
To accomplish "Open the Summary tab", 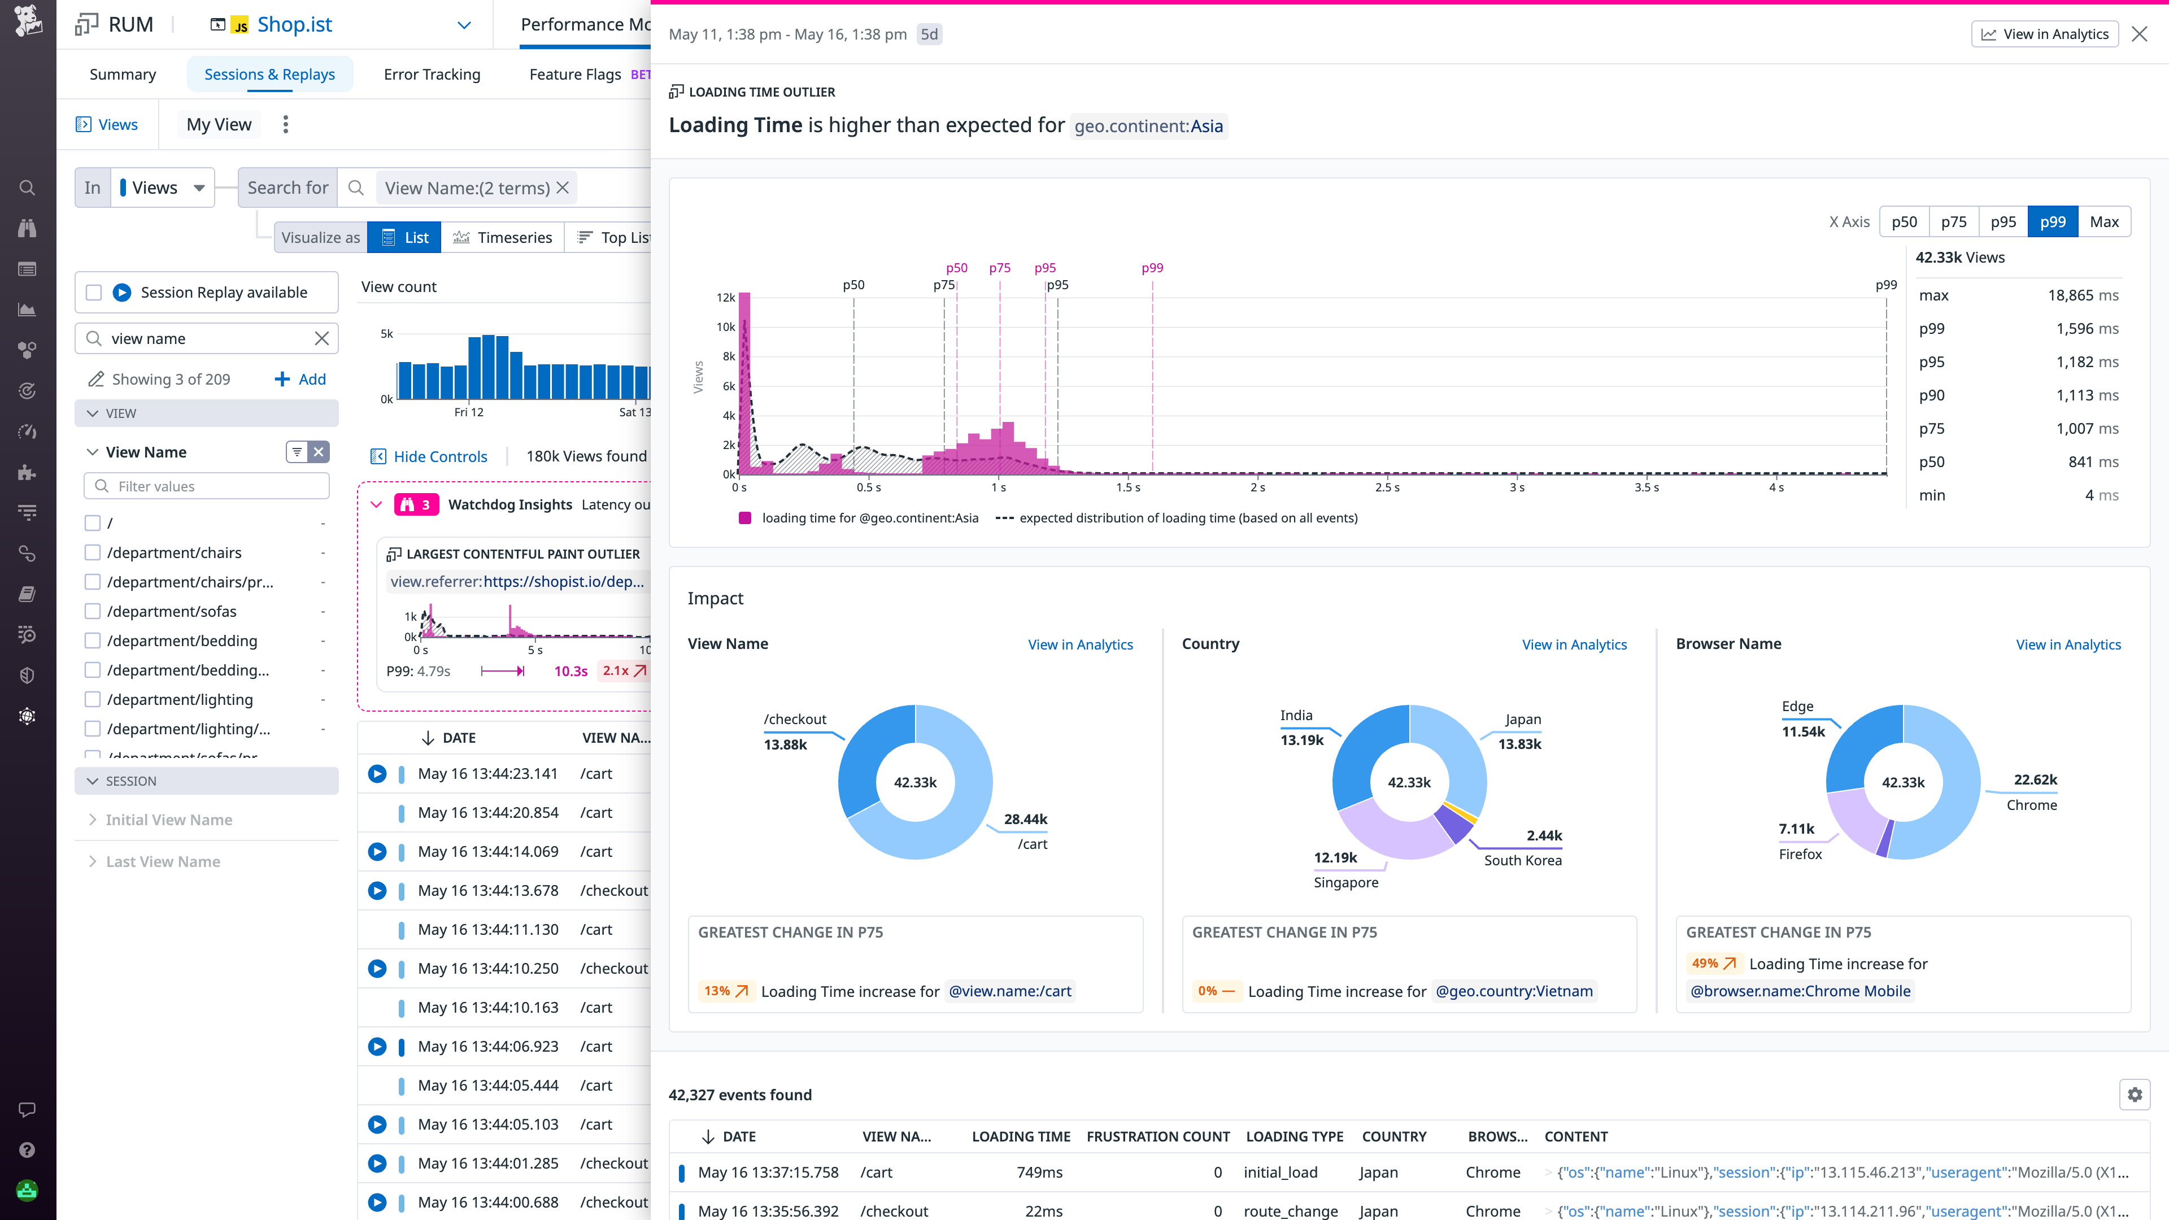I will pos(122,74).
